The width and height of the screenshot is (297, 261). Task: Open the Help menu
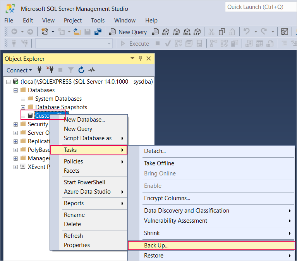pyautogui.click(x=151, y=20)
